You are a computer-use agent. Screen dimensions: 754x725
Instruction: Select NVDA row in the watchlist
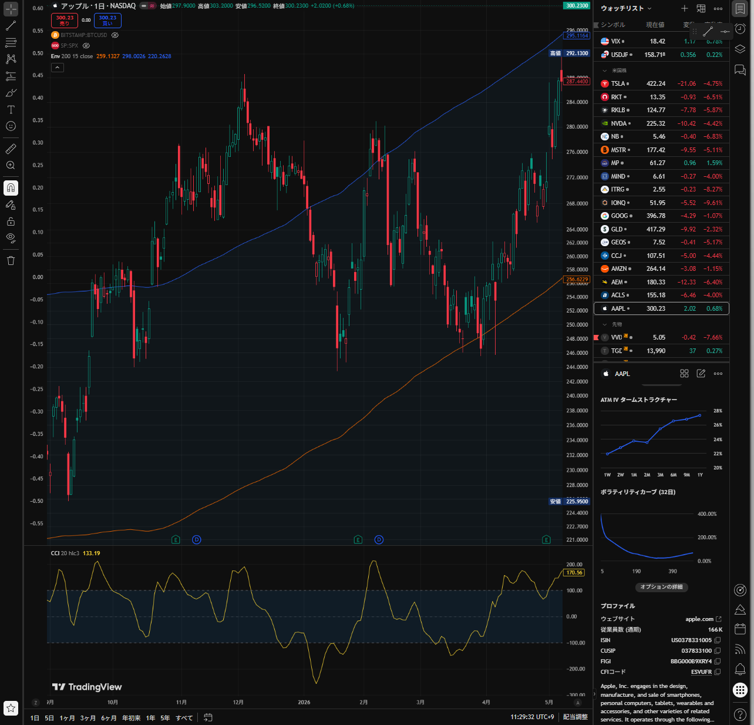click(x=662, y=123)
